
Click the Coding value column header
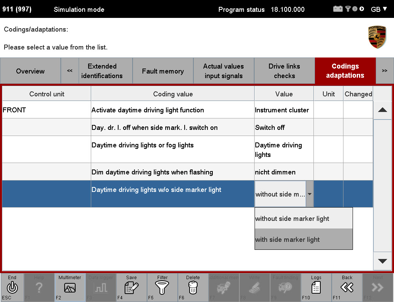tap(173, 94)
